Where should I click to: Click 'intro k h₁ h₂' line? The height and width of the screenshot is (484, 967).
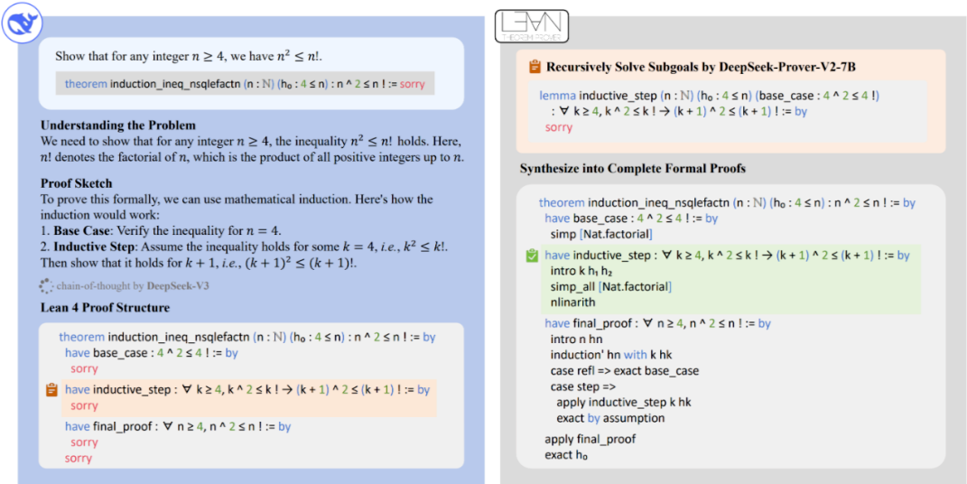(581, 271)
